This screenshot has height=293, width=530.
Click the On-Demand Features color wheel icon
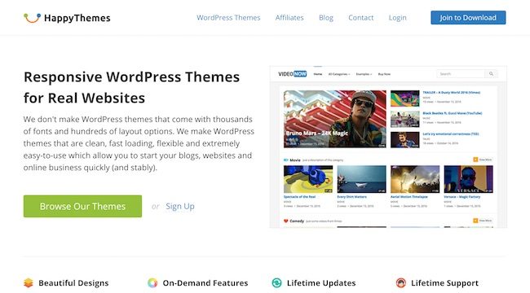152,283
